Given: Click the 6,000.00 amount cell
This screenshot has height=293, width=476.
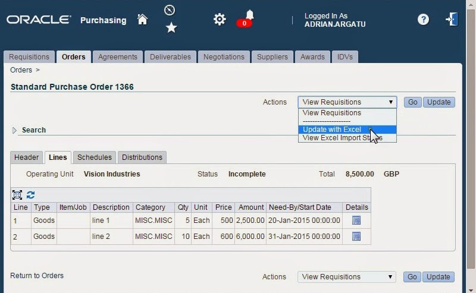Looking at the screenshot, I should 250,237.
